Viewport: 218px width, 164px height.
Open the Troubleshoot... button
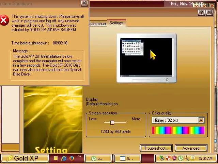click(x=156, y=148)
